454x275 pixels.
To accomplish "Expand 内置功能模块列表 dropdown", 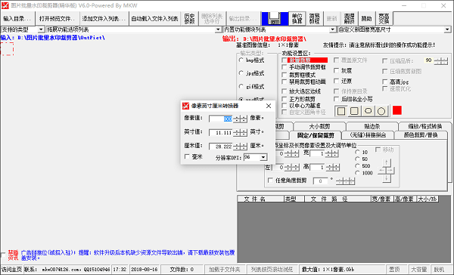I will [x=332, y=29].
